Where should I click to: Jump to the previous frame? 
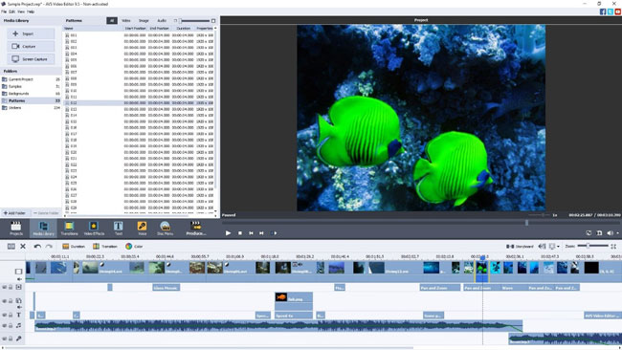pos(251,233)
